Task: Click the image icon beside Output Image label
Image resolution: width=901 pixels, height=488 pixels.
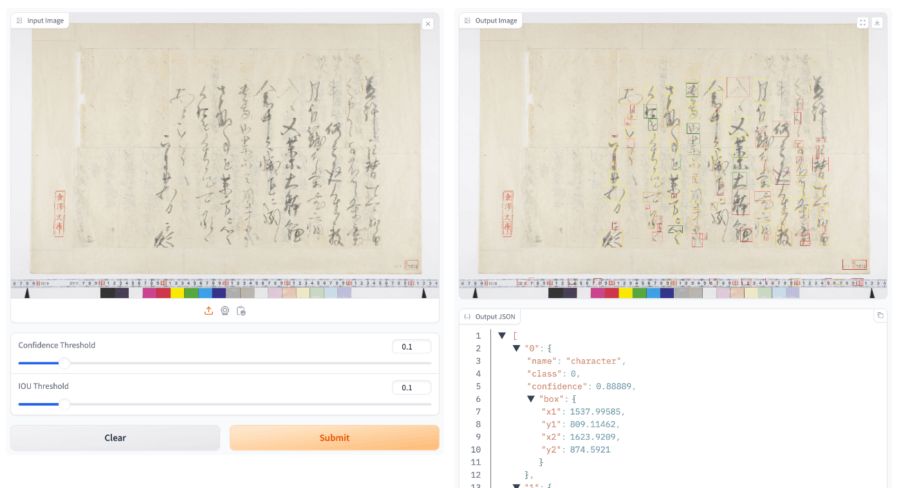Action: pyautogui.click(x=467, y=21)
